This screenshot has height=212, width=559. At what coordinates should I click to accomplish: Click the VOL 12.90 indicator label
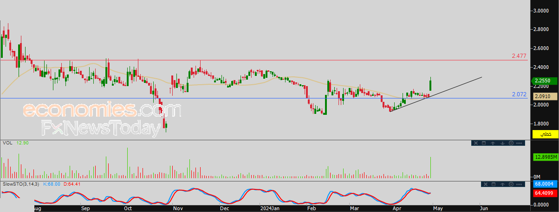tap(15, 143)
